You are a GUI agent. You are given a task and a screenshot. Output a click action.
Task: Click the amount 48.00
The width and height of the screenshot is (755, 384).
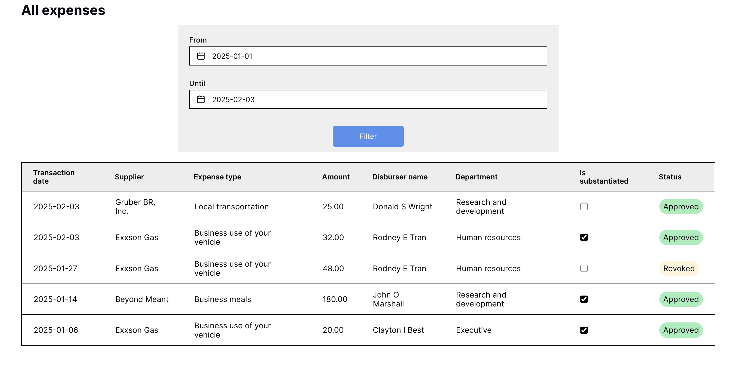point(333,268)
